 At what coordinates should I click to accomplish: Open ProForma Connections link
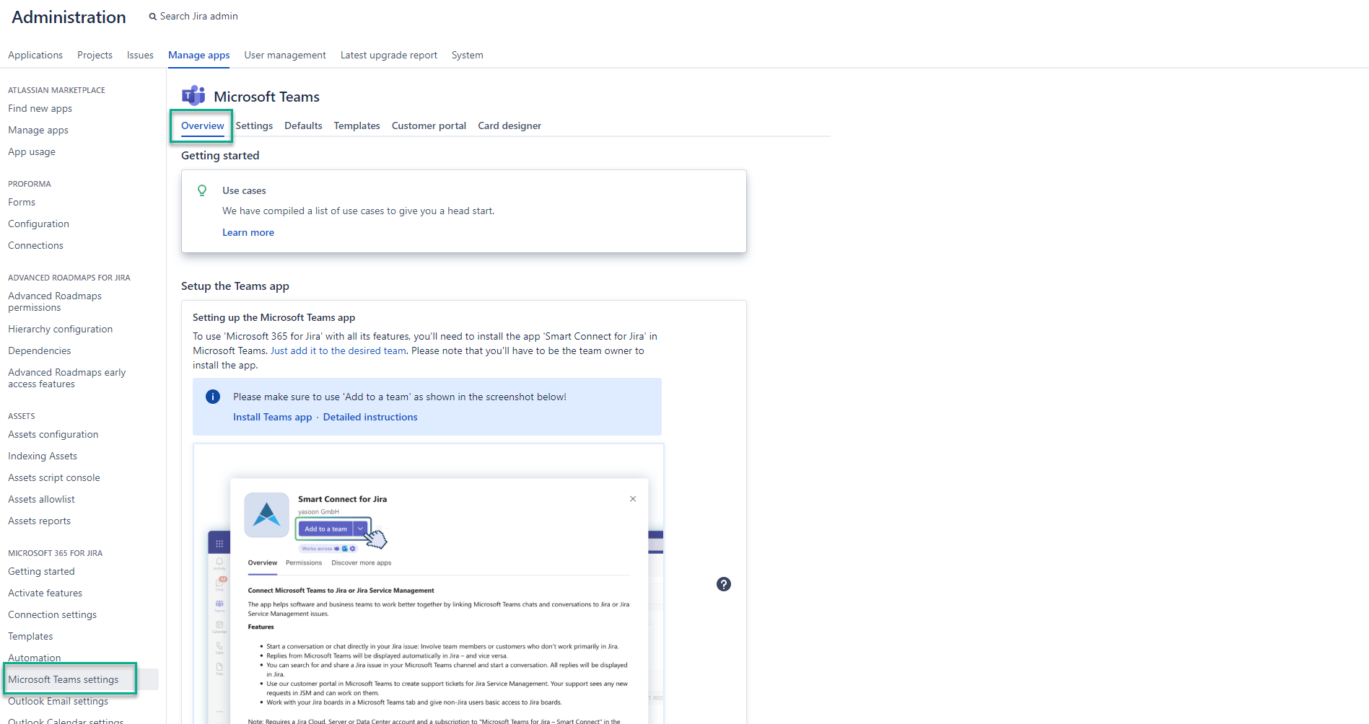click(35, 245)
